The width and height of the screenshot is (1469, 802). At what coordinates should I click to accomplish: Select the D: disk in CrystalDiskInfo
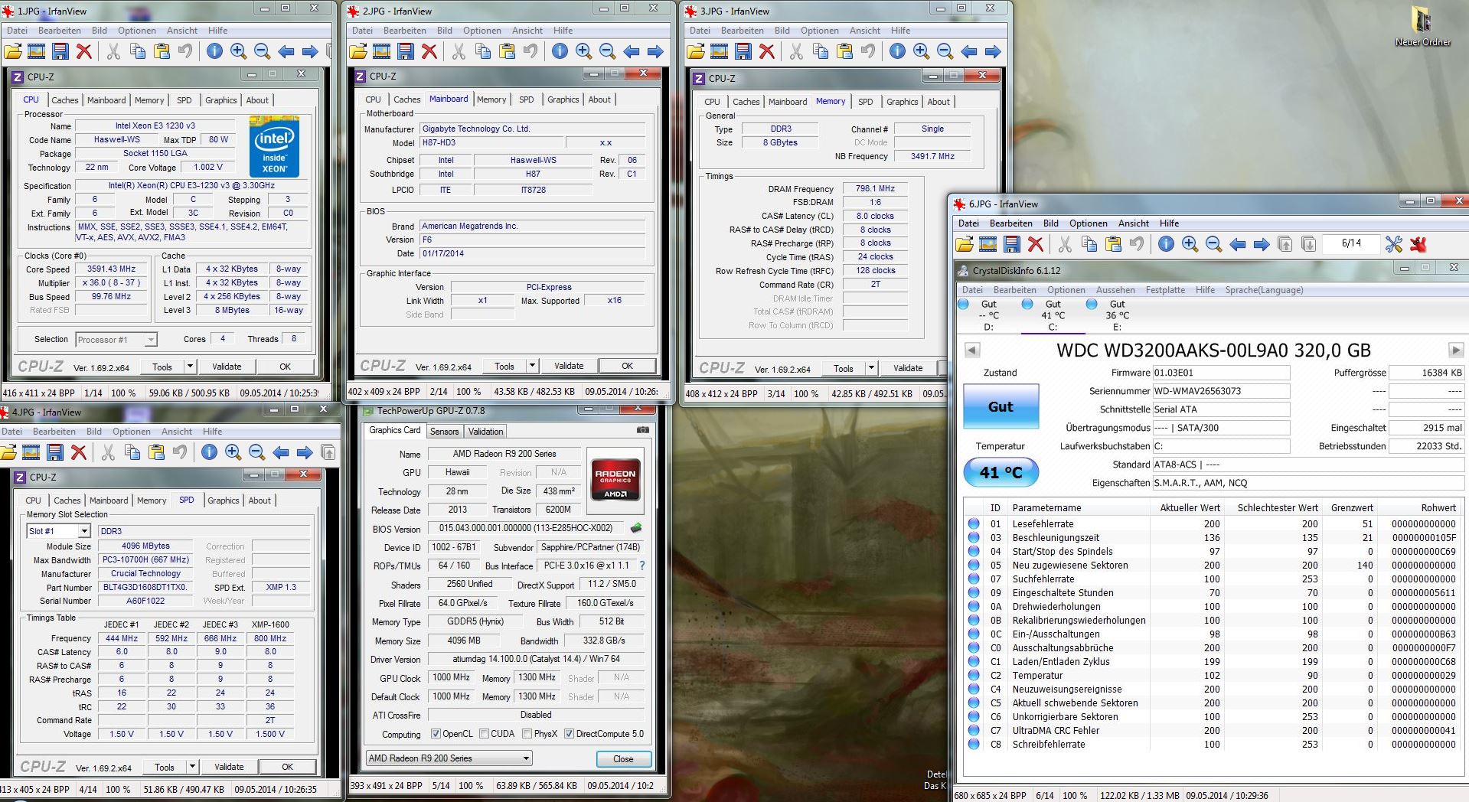[988, 315]
